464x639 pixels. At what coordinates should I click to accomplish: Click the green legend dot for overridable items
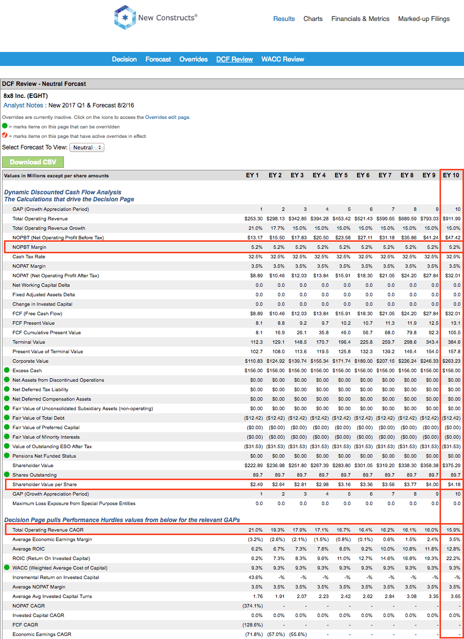click(4, 126)
